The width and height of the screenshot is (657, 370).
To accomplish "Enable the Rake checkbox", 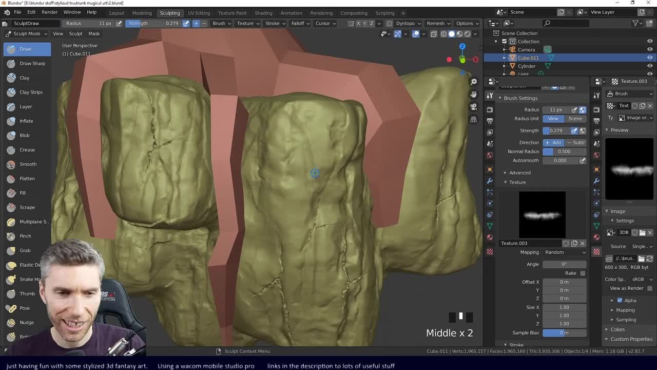I will coord(583,273).
